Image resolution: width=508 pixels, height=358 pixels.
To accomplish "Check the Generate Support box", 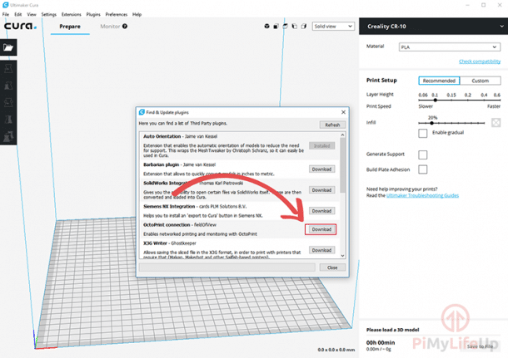I will [422, 154].
